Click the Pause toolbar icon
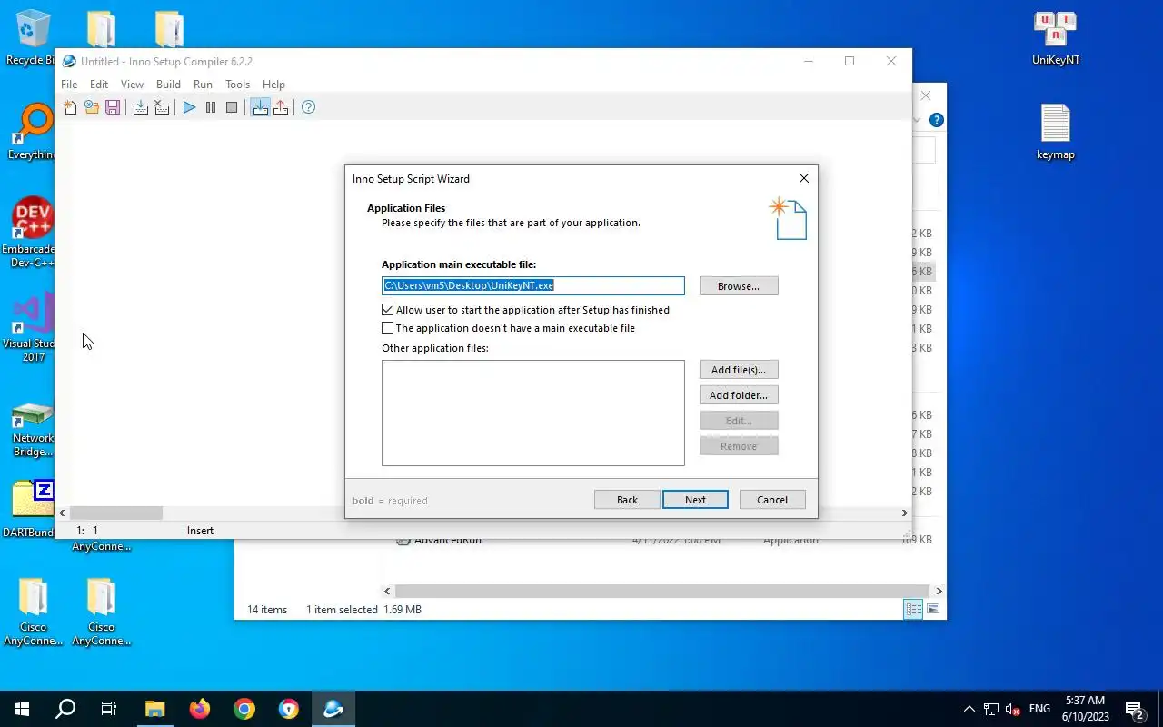This screenshot has width=1163, height=727. point(211,107)
